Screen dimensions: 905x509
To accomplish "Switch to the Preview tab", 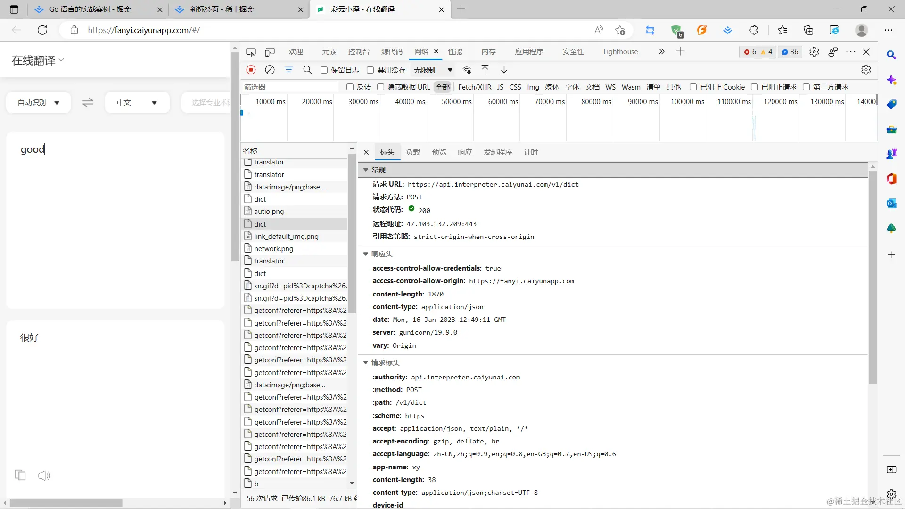I will (439, 152).
